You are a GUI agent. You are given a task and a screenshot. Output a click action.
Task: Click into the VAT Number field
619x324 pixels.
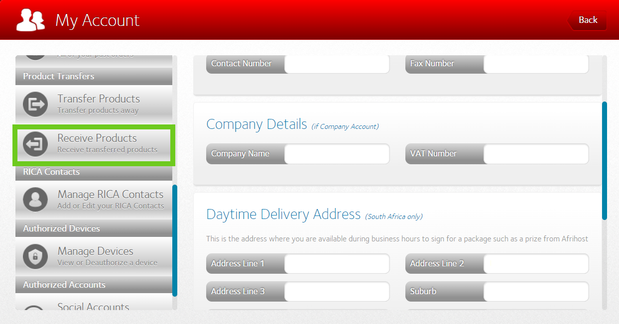point(536,154)
